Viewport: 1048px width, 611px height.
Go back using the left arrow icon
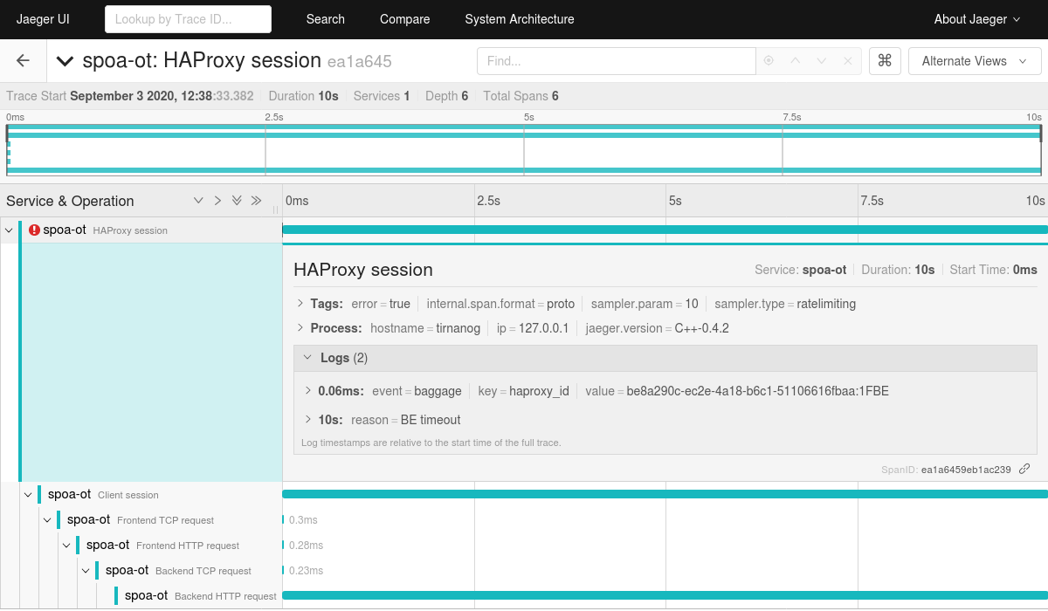(24, 61)
